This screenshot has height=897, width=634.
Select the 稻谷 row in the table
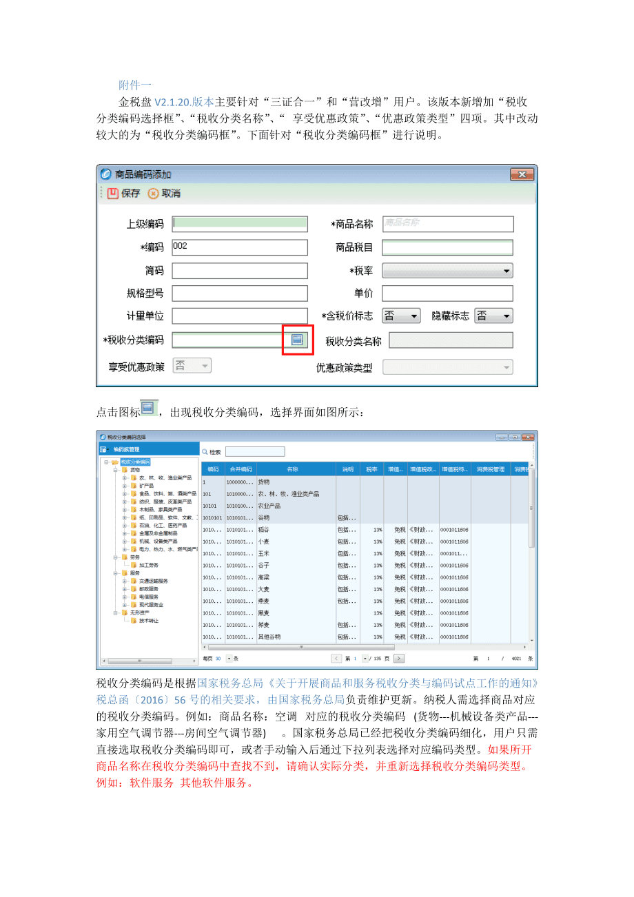pyautogui.click(x=365, y=530)
